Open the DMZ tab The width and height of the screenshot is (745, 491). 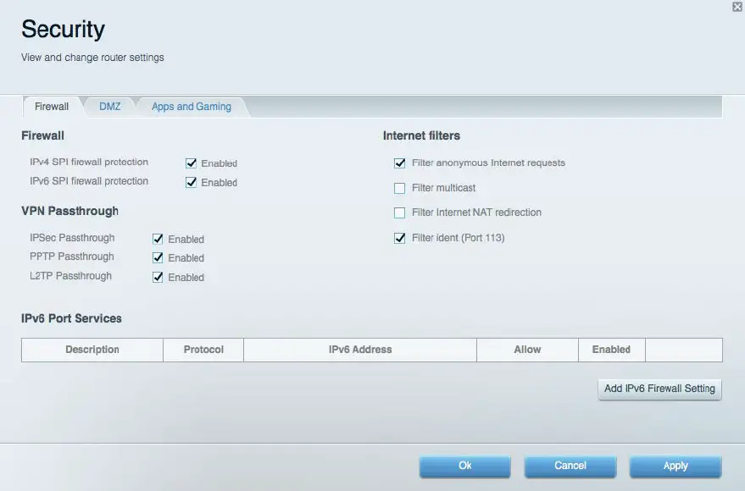point(109,107)
